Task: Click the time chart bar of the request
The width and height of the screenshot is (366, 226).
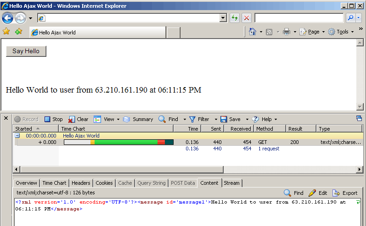Action: pos(118,143)
